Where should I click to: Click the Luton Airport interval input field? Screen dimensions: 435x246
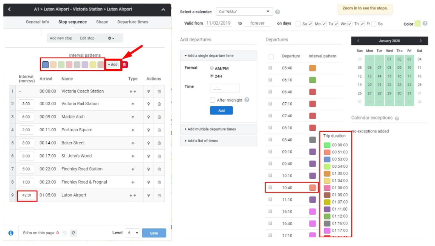pyautogui.click(x=27, y=195)
